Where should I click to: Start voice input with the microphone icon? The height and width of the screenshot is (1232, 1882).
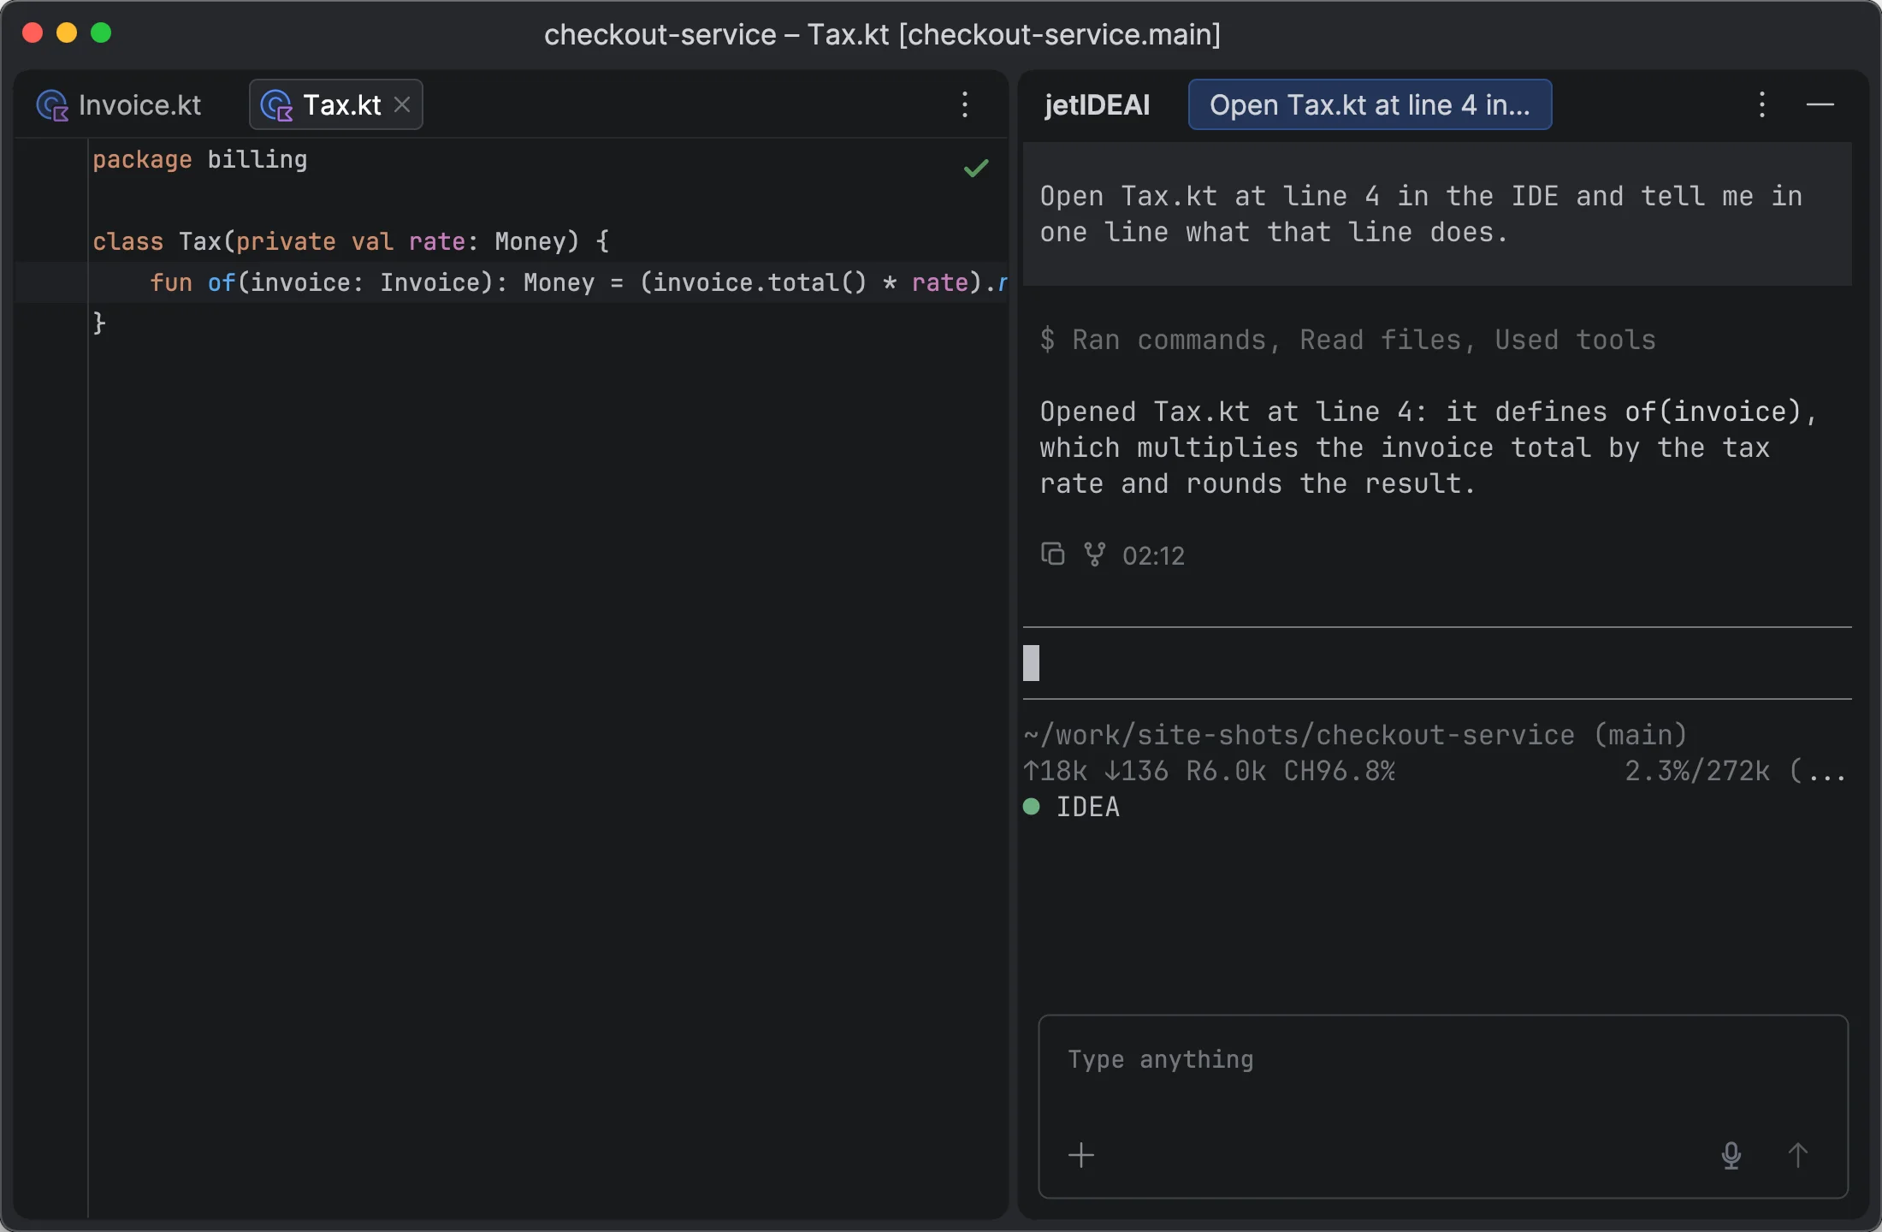click(x=1731, y=1155)
